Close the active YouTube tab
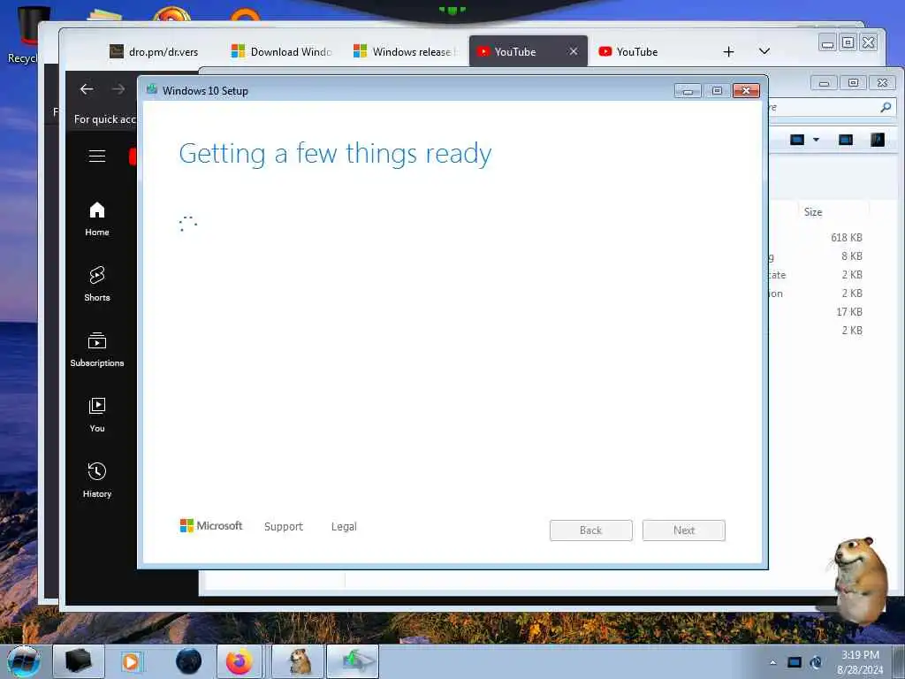 573,51
